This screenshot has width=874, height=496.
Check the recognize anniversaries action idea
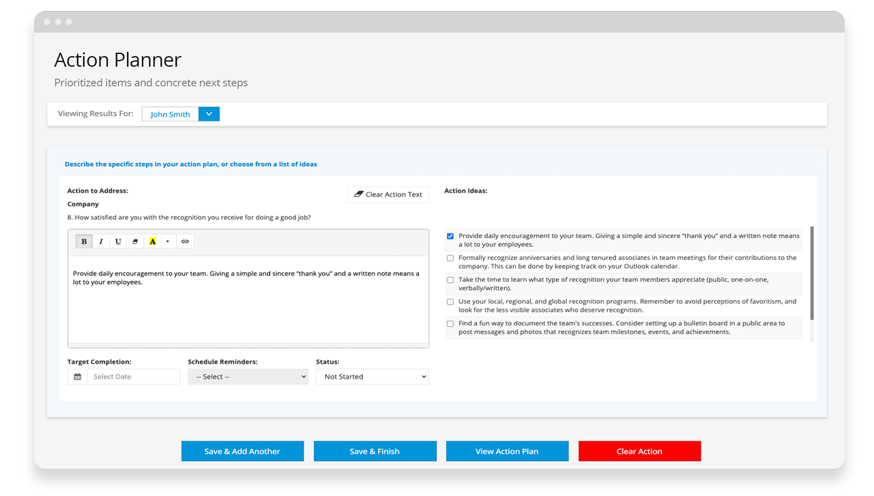450,258
